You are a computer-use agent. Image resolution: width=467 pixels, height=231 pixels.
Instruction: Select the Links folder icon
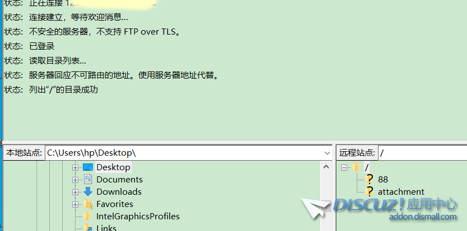tap(88, 228)
